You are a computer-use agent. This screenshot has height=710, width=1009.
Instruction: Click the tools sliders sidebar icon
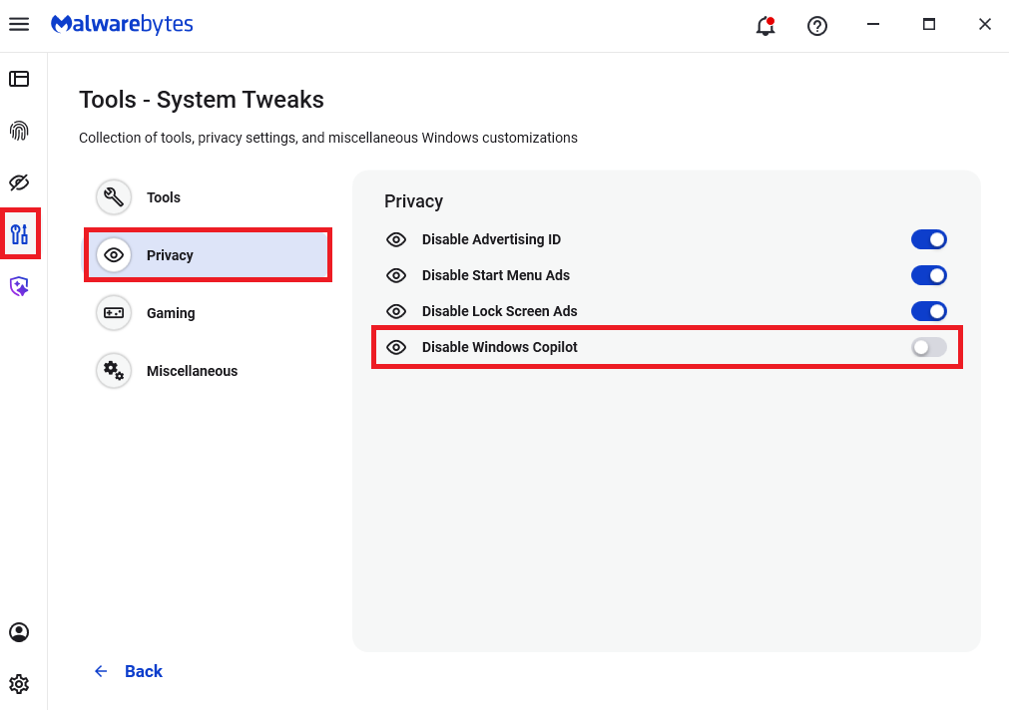coord(19,234)
